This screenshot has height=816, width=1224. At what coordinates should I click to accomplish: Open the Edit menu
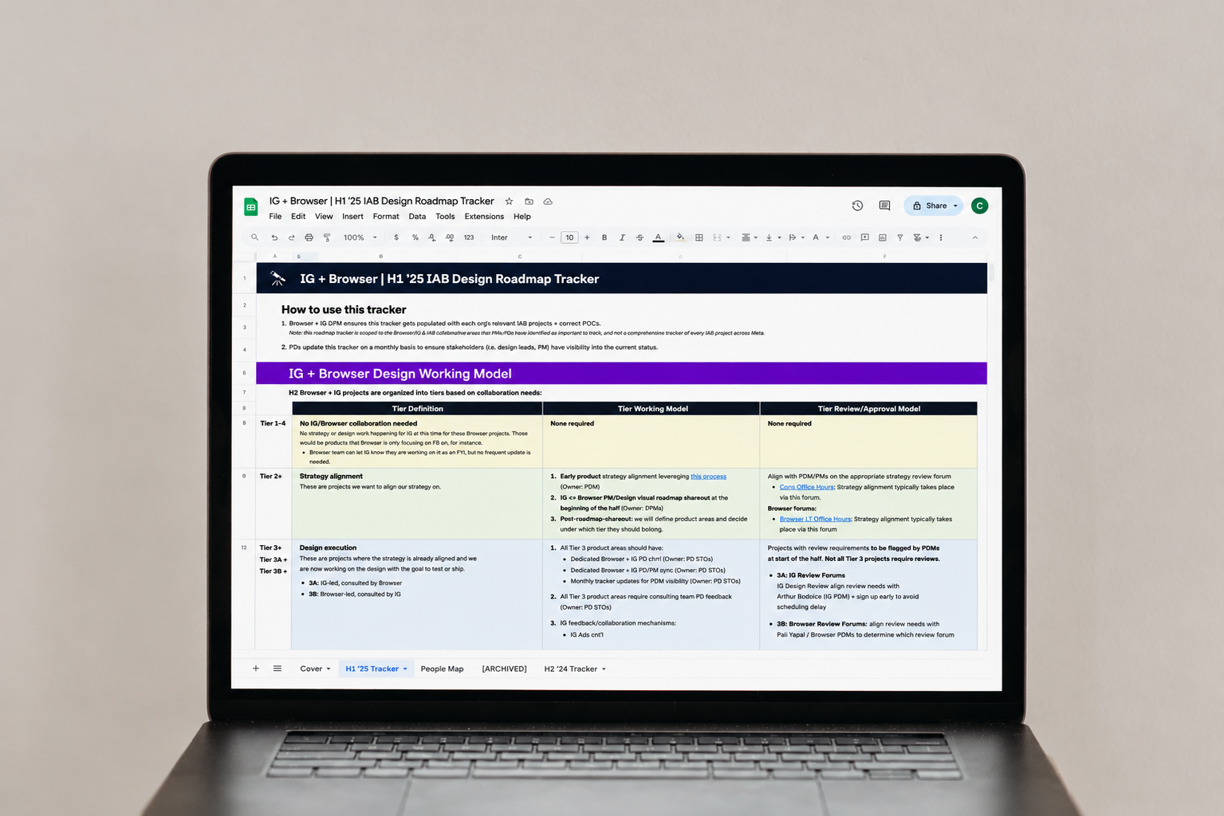tap(298, 217)
